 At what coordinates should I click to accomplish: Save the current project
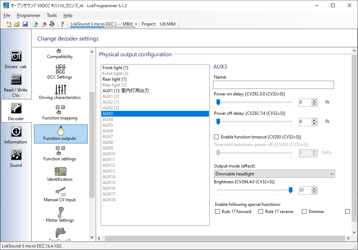(25, 24)
